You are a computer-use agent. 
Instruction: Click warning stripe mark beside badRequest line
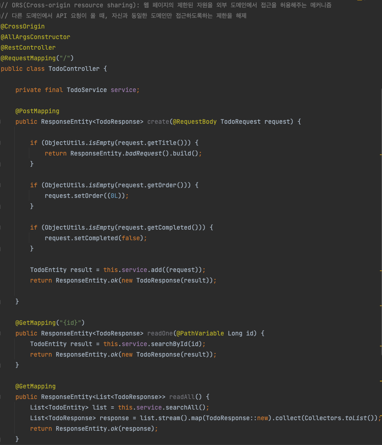(x=381, y=155)
